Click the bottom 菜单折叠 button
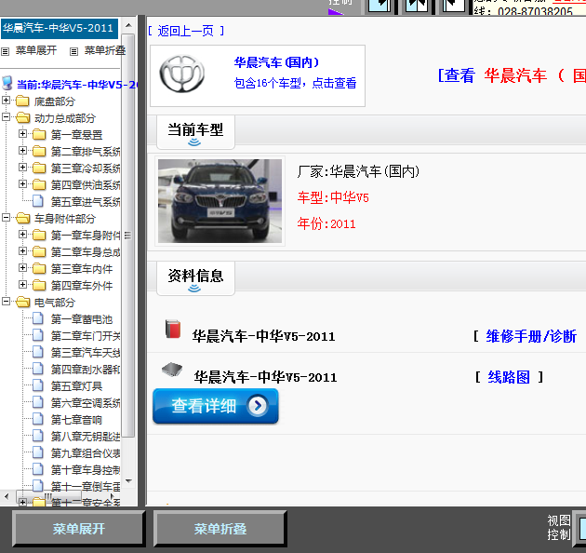This screenshot has height=553, width=586. pyautogui.click(x=220, y=529)
